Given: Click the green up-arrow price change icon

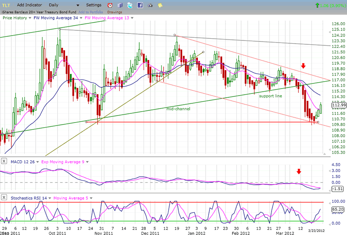Looking at the screenshot, I should click(318, 5).
